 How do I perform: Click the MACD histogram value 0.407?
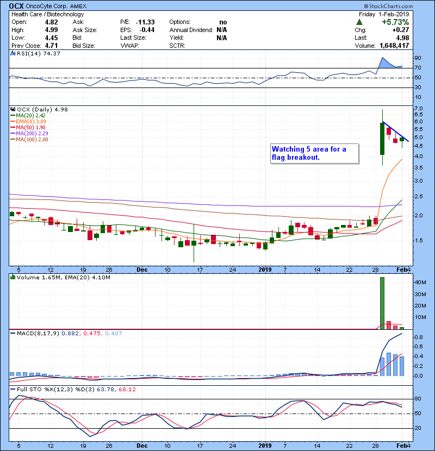pyautogui.click(x=114, y=334)
